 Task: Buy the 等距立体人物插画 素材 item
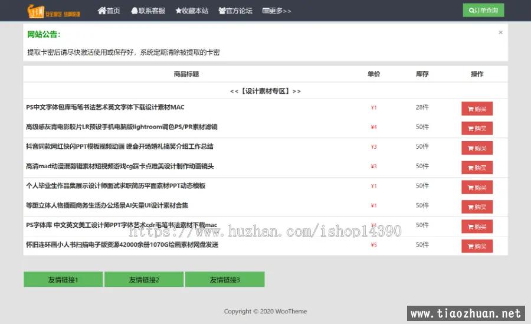[477, 207]
